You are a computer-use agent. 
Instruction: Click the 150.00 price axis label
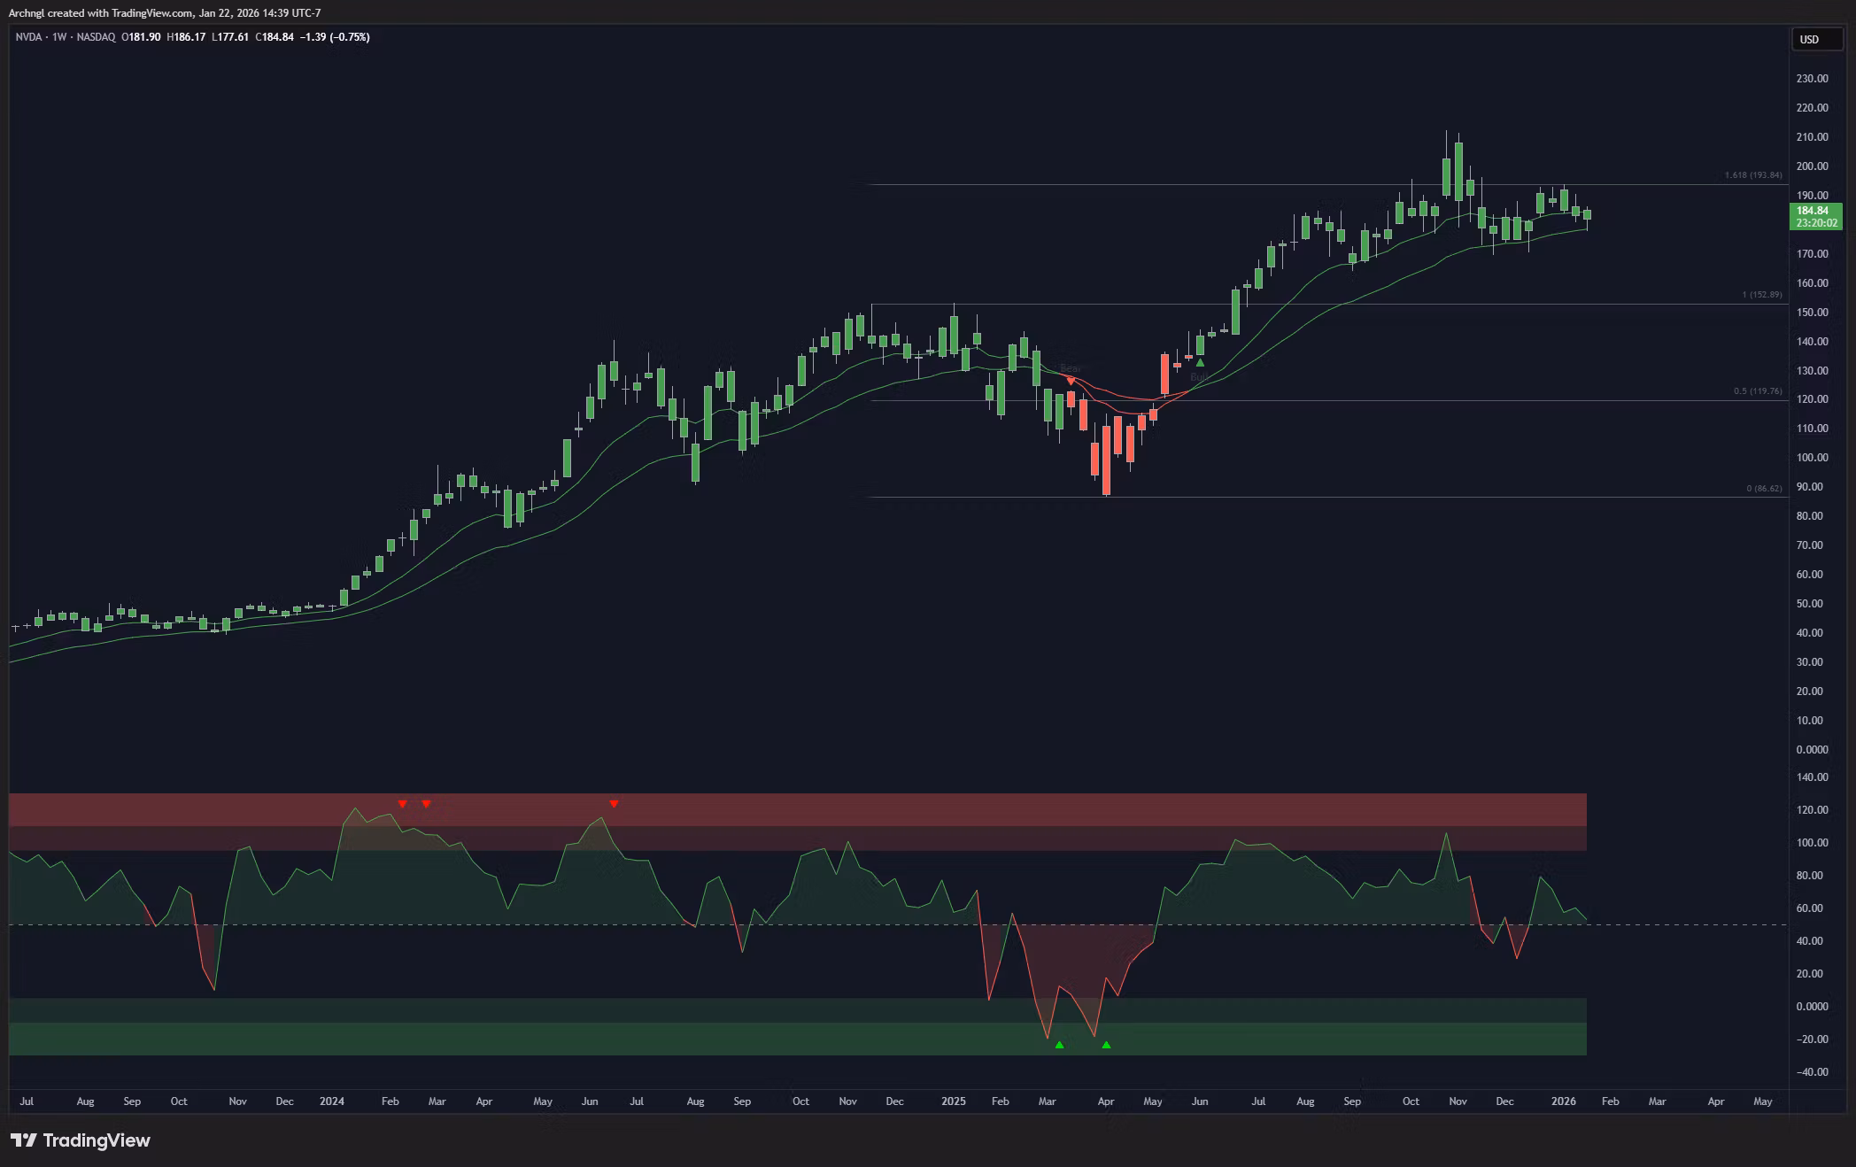click(x=1813, y=313)
